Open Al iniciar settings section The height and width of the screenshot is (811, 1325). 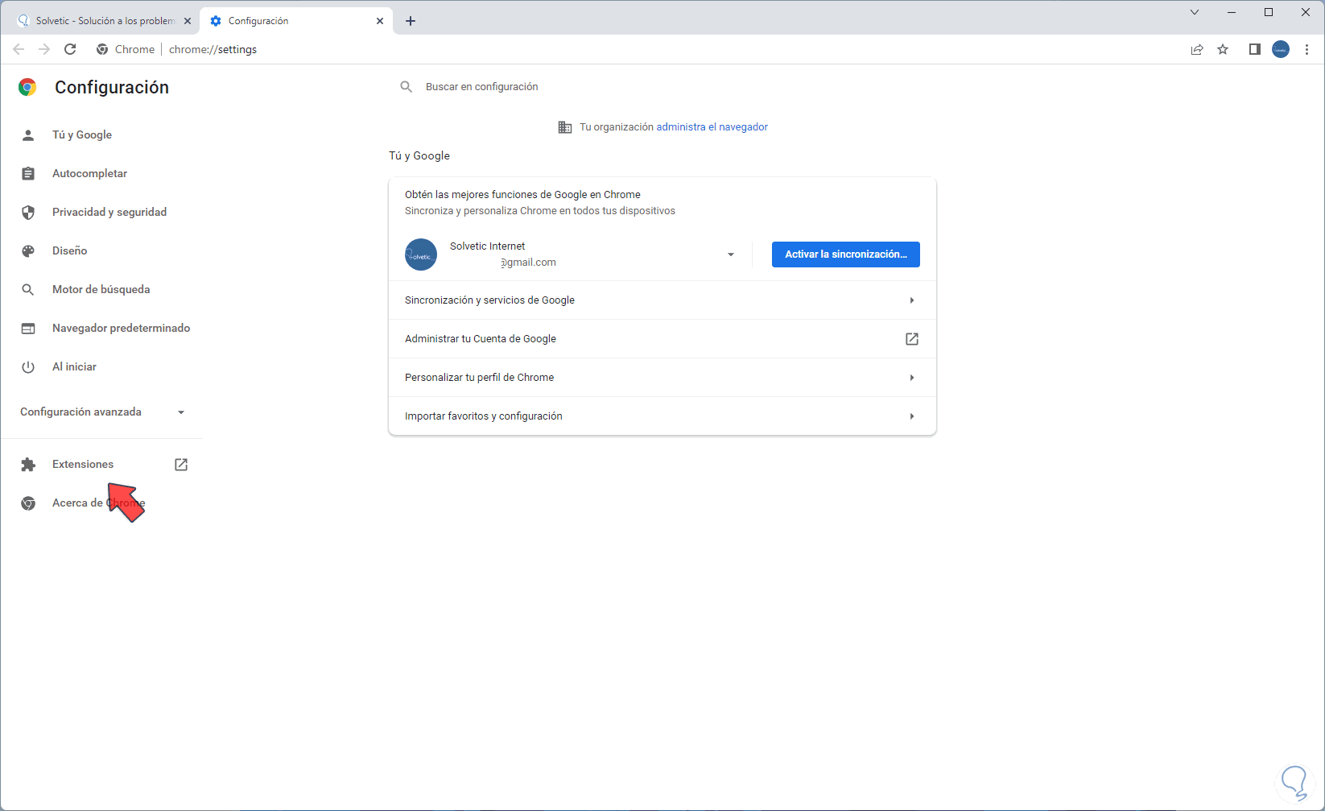[x=74, y=366]
